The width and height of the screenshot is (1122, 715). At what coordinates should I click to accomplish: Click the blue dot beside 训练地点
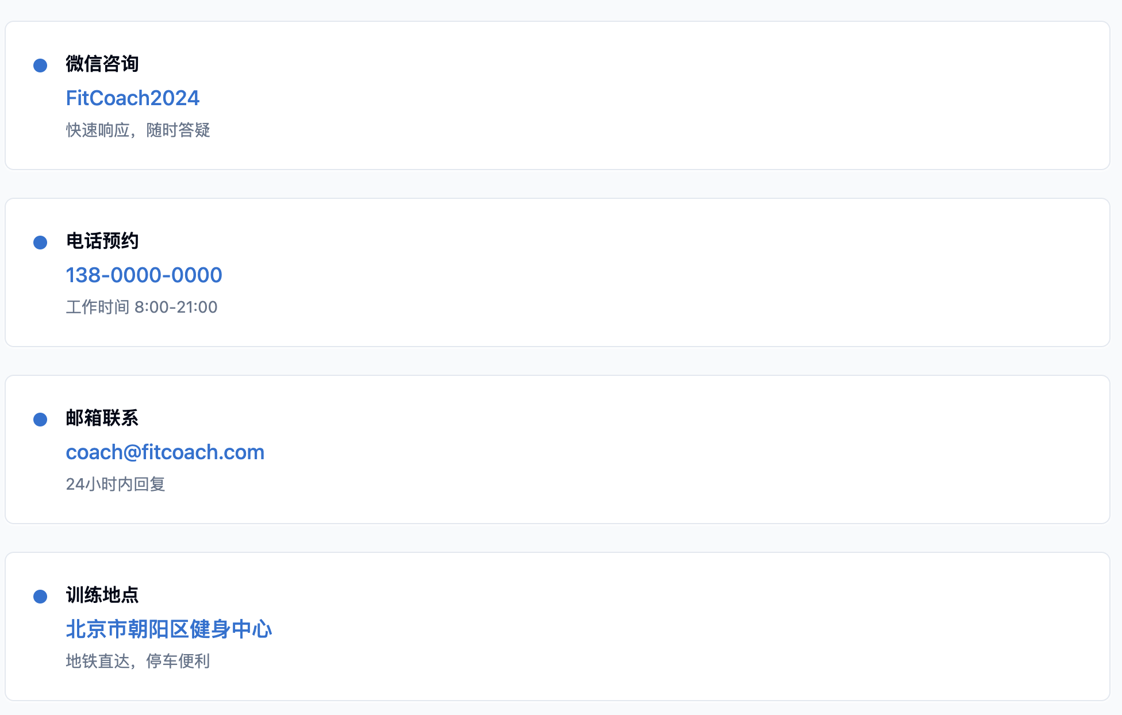40,597
